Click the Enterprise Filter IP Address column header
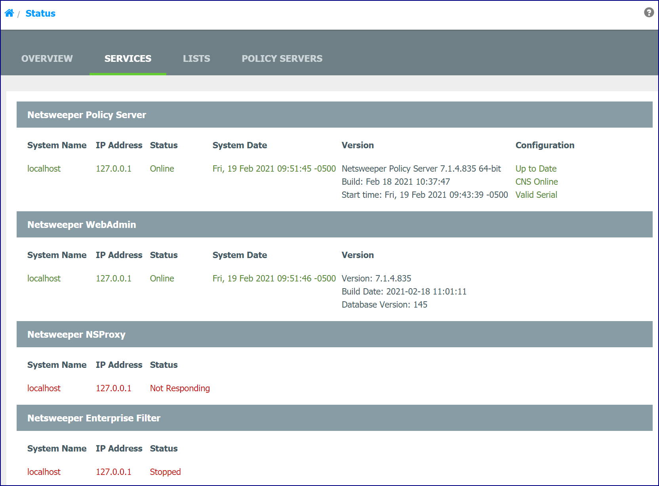The image size is (659, 486). tap(119, 448)
